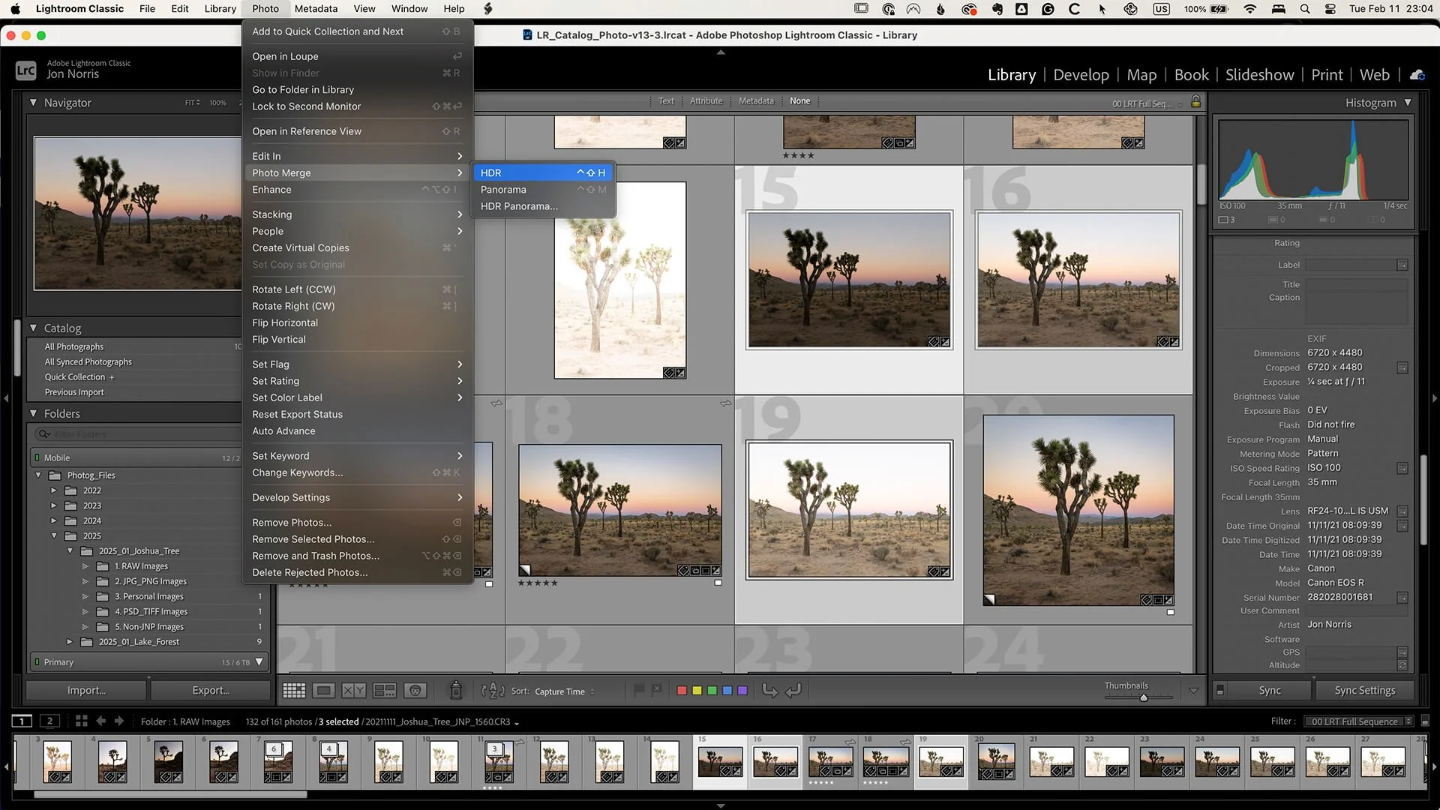Switch to Loupe view icon
This screenshot has width=1440, height=810.
coord(324,691)
